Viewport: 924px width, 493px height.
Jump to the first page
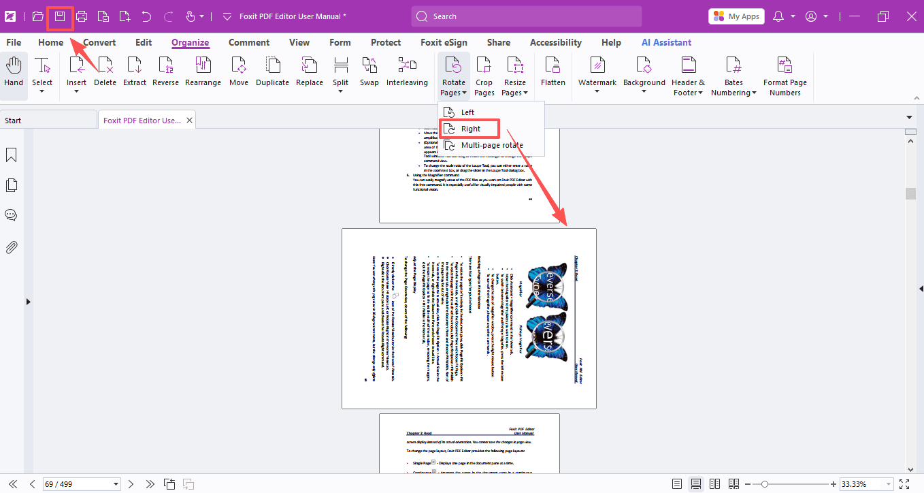tap(12, 484)
